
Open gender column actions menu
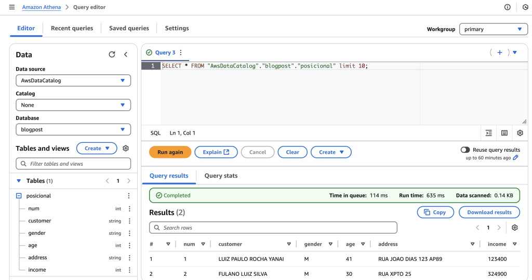(129, 233)
